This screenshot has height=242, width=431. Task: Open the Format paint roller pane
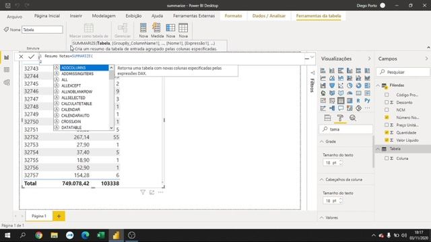pyautogui.click(x=340, y=118)
